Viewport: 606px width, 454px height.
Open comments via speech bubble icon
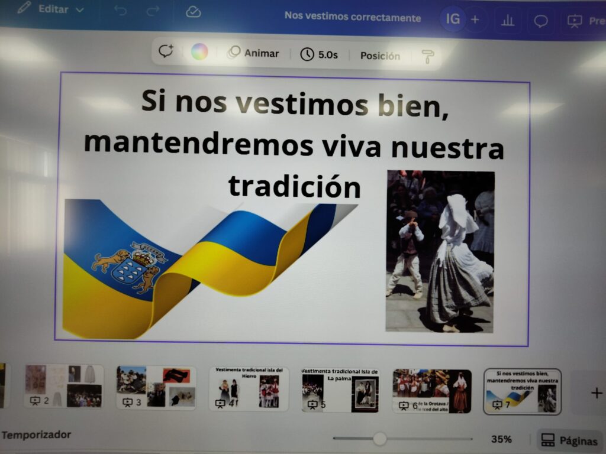(540, 21)
